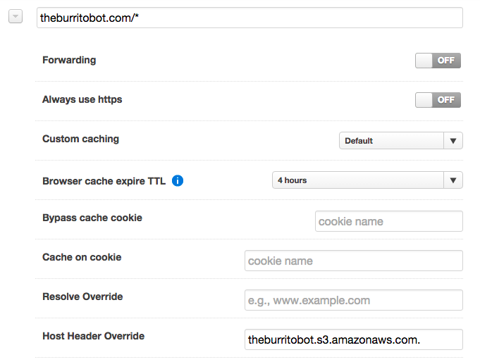The height and width of the screenshot is (362, 480).
Task: Enable the Always use https switch
Action: 438,100
